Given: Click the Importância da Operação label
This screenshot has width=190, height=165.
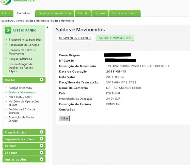Looking at the screenshot, I should [x=76, y=99].
